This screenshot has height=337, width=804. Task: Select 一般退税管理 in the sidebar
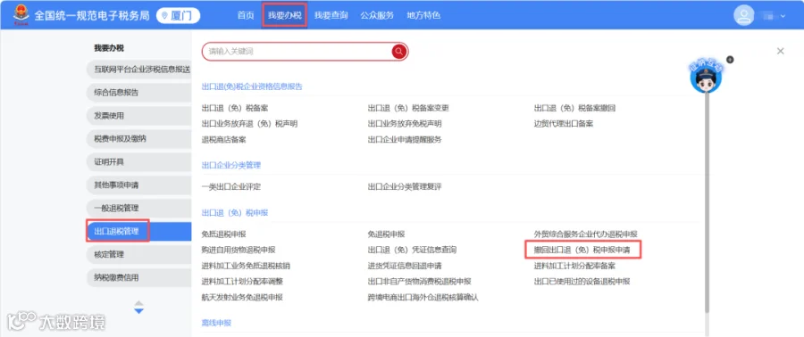(x=139, y=208)
